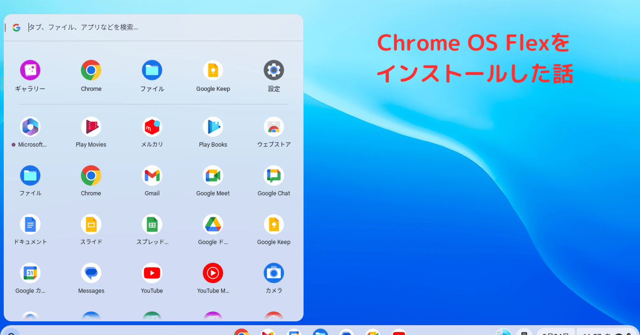
Task: Launch Google Drive (Google ド...)
Action: (x=213, y=223)
